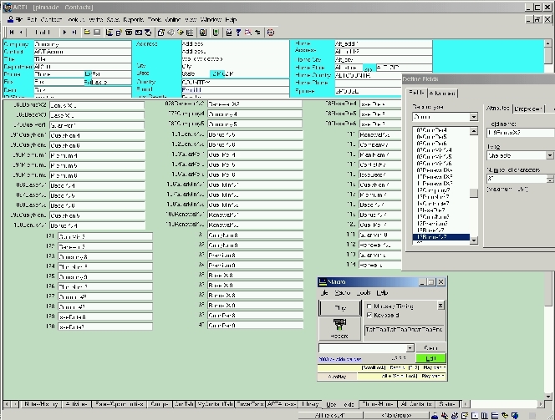
Task: Open the macro name combo box dropdown
Action: pos(410,348)
